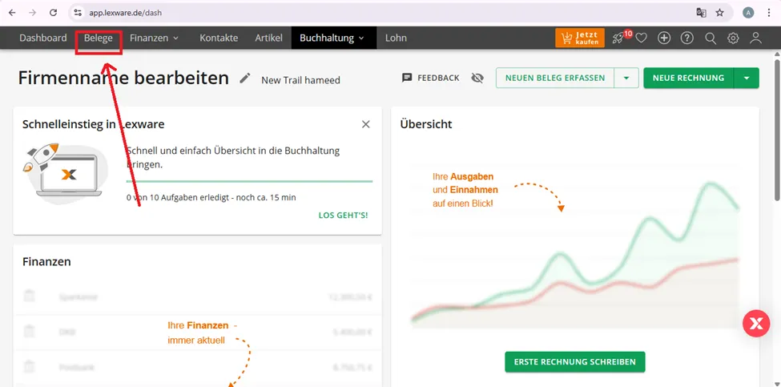Open site info icon in address bar

(x=77, y=13)
